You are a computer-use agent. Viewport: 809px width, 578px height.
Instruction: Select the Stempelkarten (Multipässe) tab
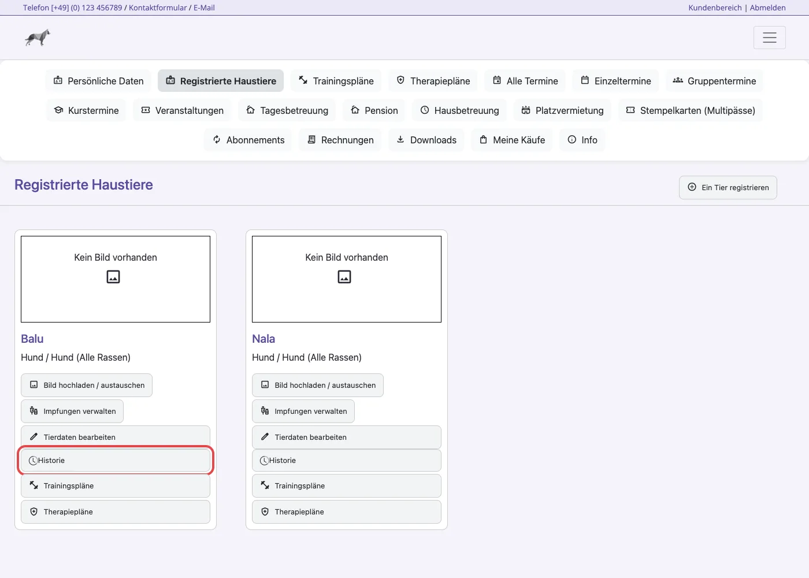(691, 110)
